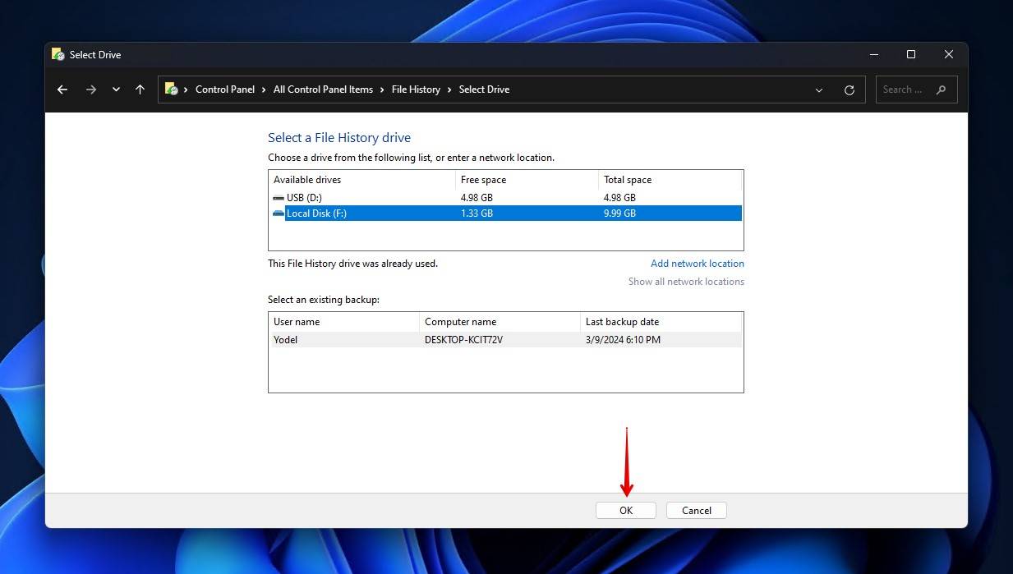This screenshot has height=574, width=1013.
Task: Expand the recent locations dropdown arrow
Action: [116, 90]
